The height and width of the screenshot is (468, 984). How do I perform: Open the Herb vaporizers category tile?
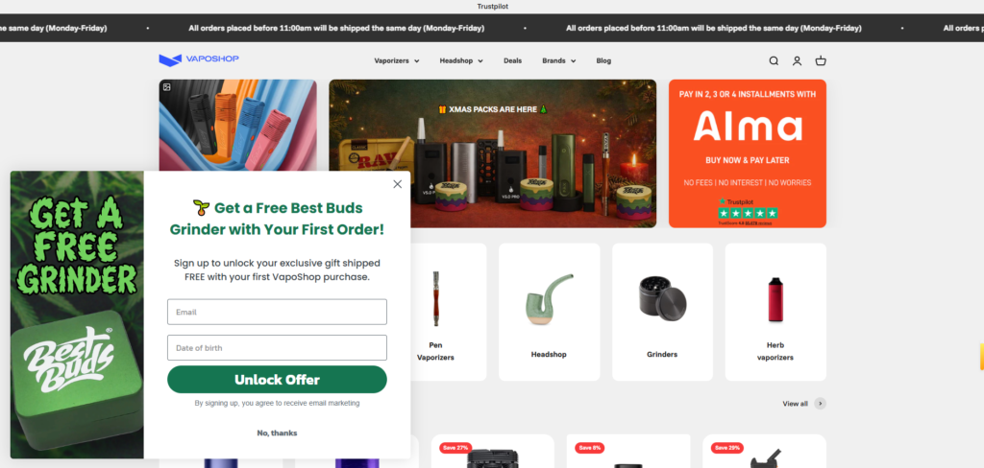click(x=775, y=312)
